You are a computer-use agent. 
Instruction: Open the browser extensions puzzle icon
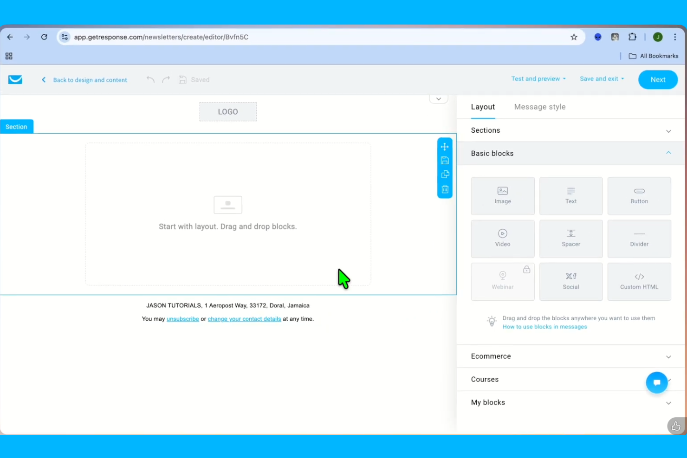[632, 37]
